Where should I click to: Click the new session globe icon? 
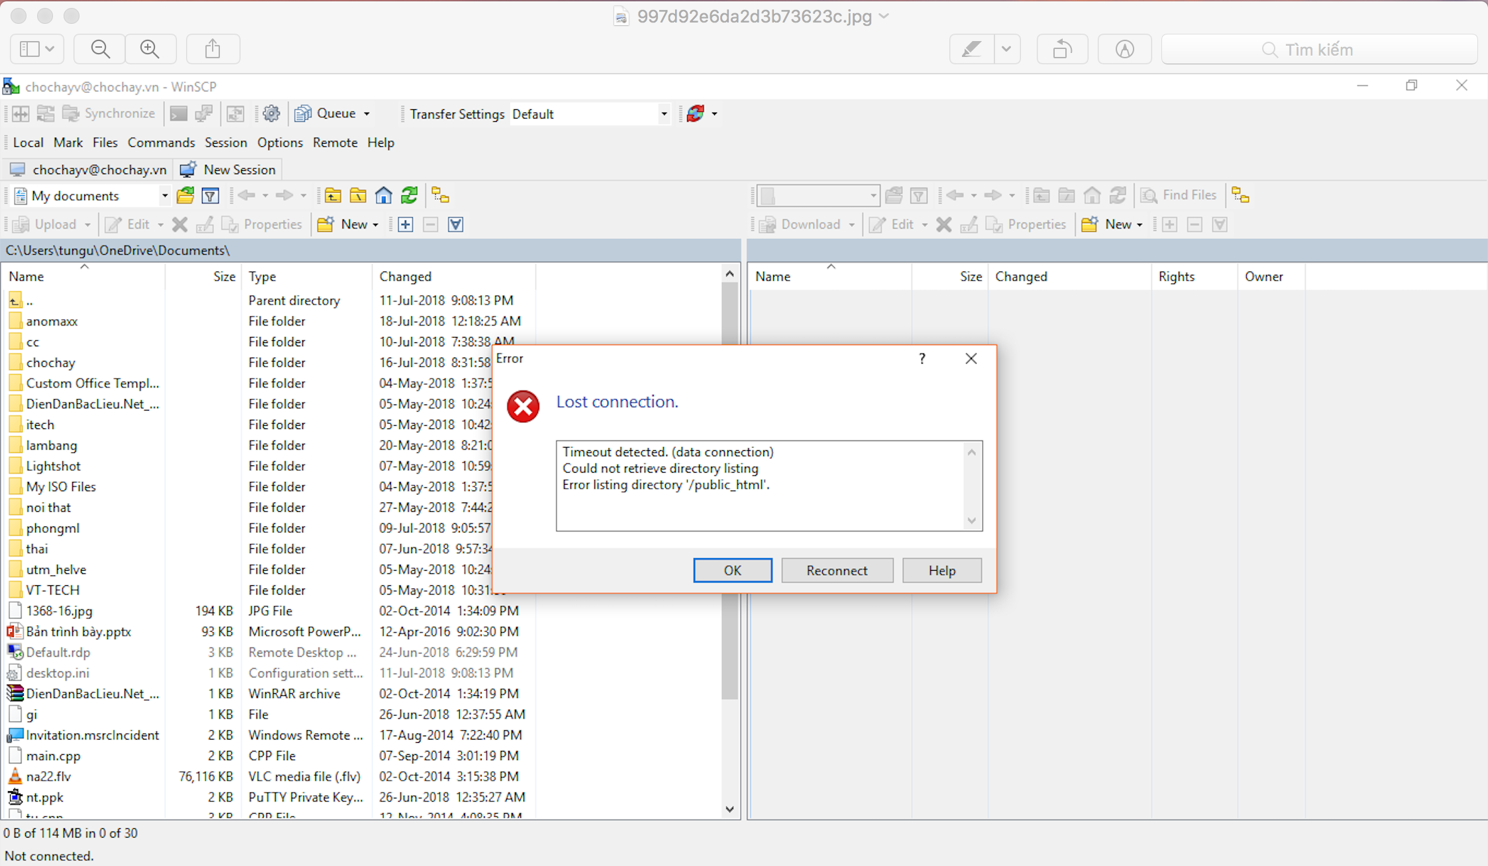(695, 114)
